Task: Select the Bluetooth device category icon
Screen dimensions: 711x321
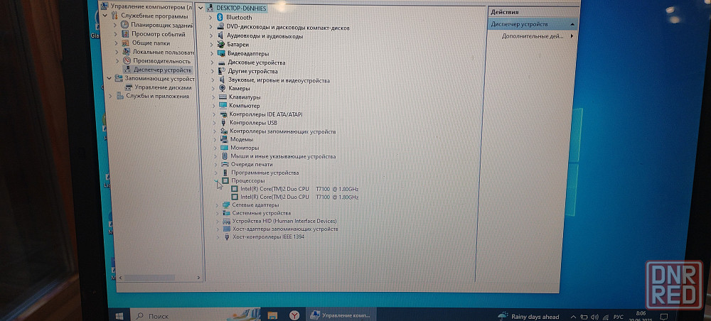Action: 220,17
